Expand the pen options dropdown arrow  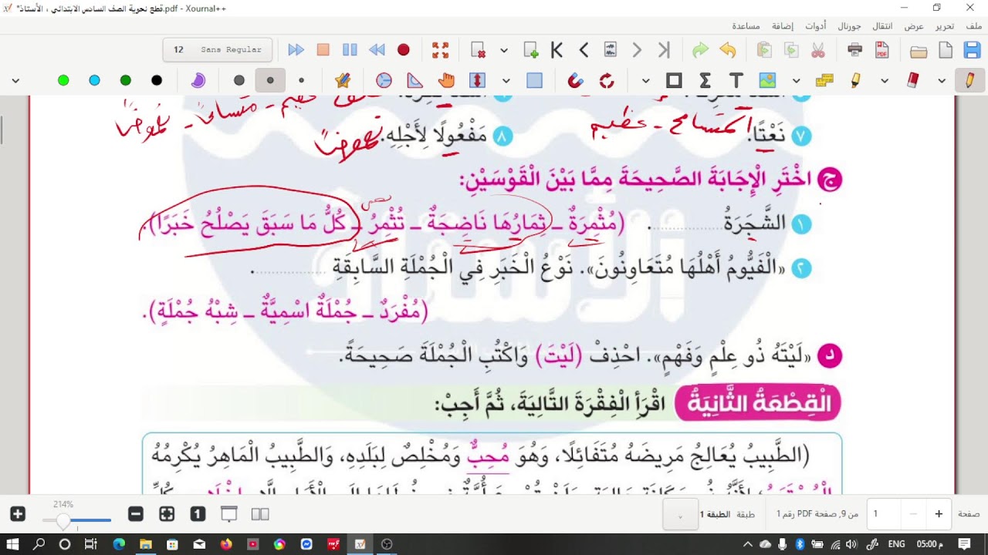point(942,80)
